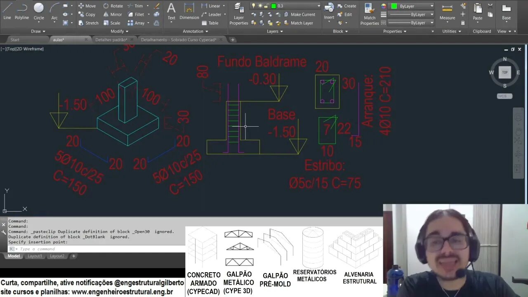
Task: Expand the Utilities panel
Action: pyautogui.click(x=452, y=31)
